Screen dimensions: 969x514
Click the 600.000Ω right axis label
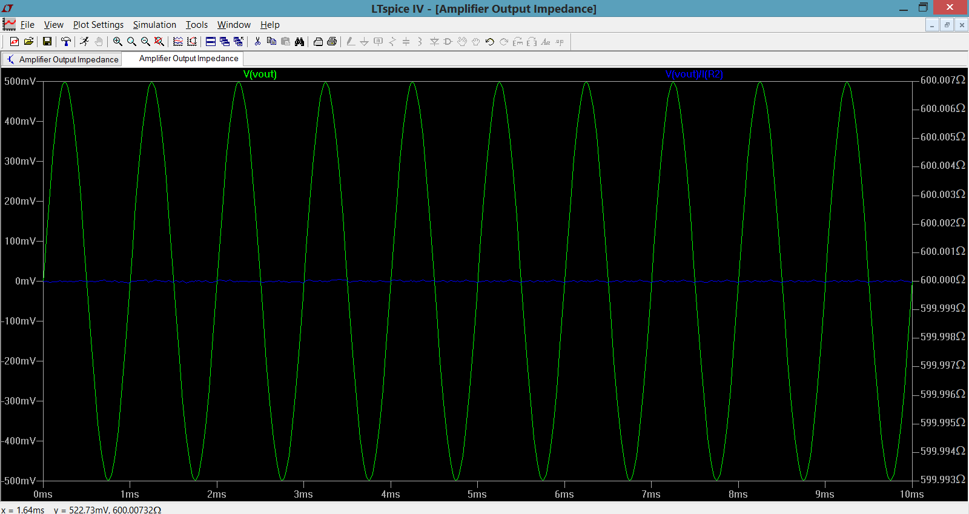943,280
